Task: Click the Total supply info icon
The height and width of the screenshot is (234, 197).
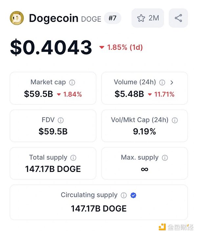Action: (x=74, y=158)
